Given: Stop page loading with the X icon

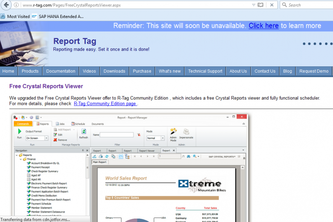Looking at the screenshot, I should coord(272,5).
